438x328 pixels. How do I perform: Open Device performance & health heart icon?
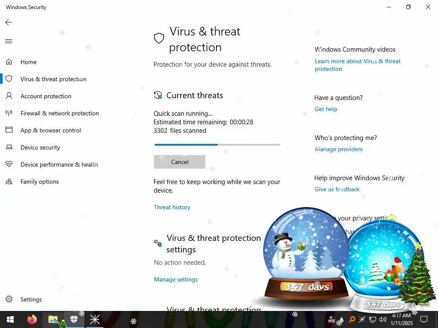[x=9, y=164]
